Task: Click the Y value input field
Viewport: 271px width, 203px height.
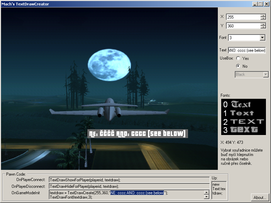Action: [244, 26]
